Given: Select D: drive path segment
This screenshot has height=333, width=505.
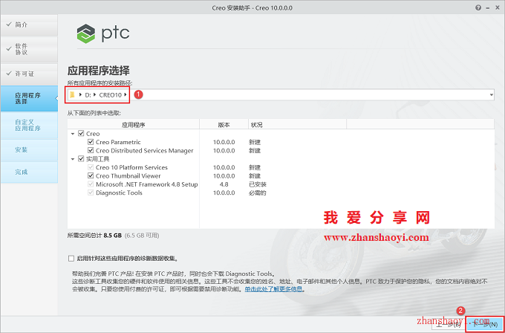Looking at the screenshot, I should click(88, 95).
